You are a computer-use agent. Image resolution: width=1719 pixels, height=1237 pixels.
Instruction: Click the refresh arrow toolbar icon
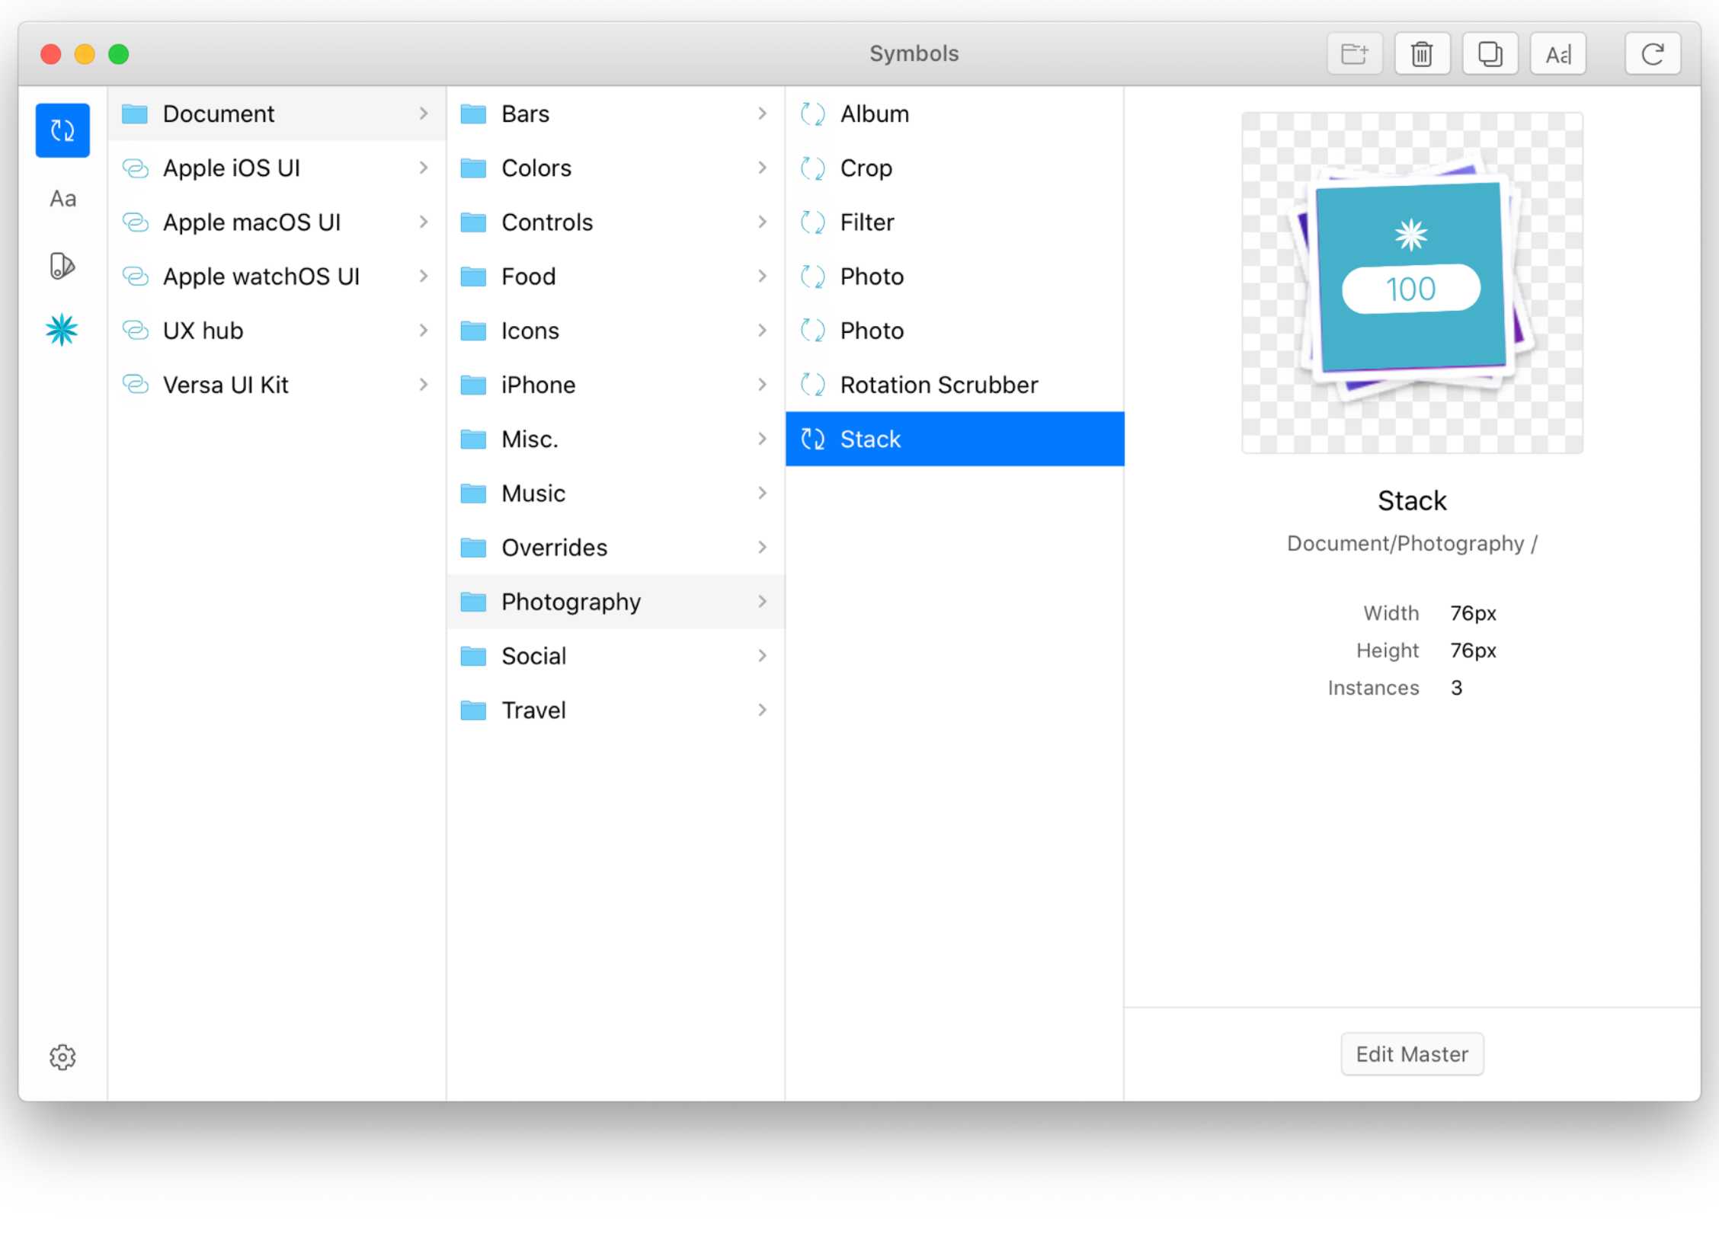coord(1652,54)
